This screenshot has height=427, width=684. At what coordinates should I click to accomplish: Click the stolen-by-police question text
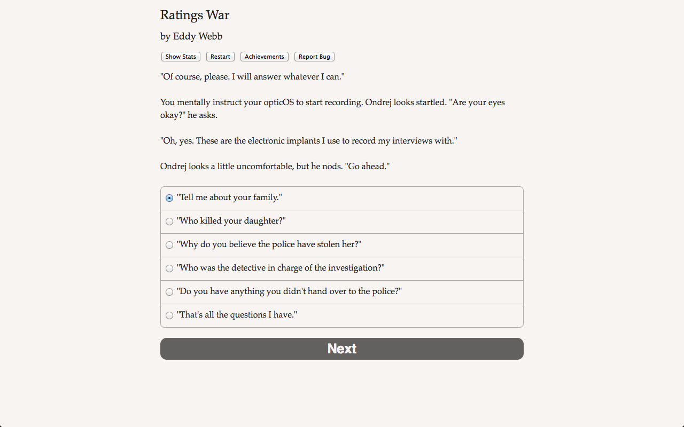(269, 244)
